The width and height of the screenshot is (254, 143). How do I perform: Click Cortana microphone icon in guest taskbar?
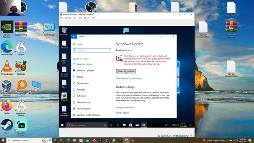click(x=105, y=125)
